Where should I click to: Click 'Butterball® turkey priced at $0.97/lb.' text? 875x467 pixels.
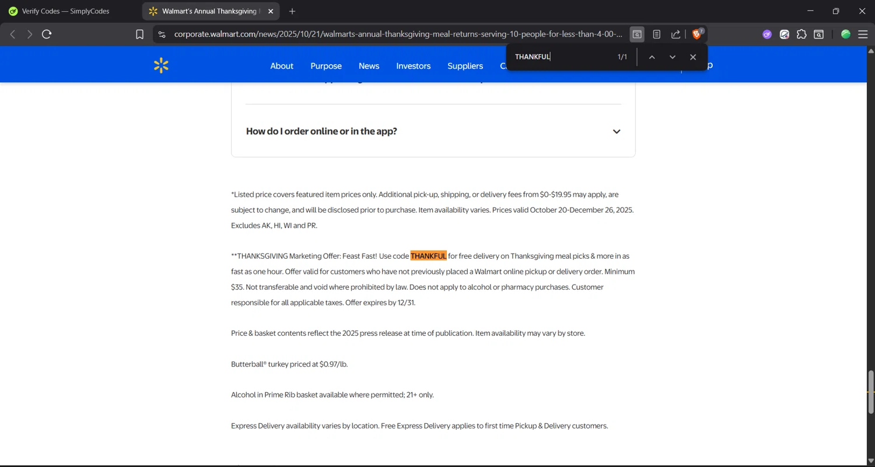289,364
